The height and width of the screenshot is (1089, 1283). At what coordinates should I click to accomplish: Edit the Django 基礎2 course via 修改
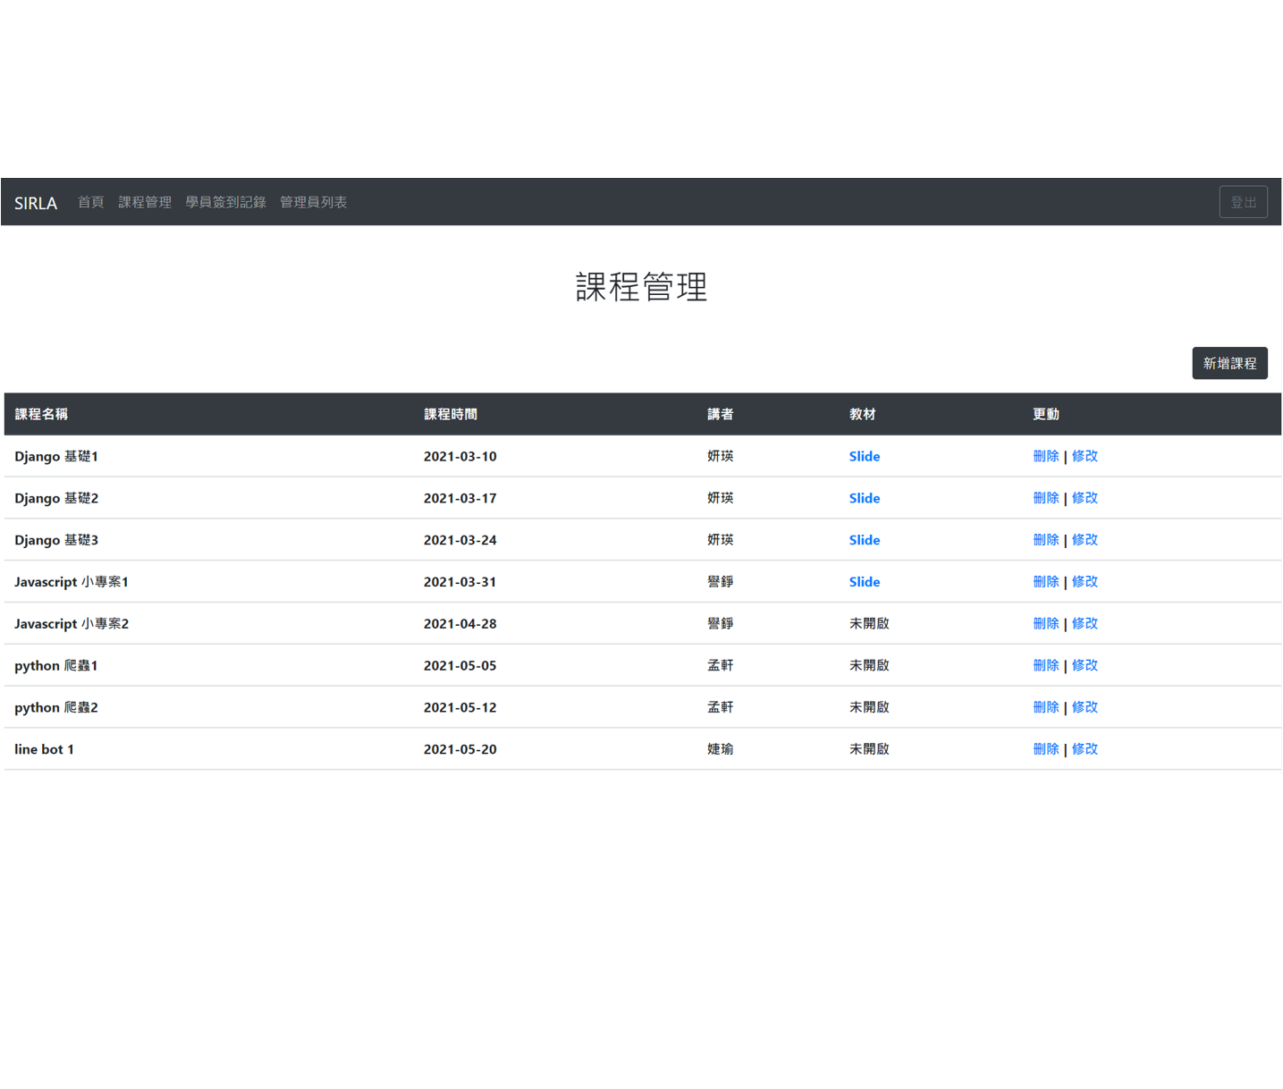[x=1085, y=498]
